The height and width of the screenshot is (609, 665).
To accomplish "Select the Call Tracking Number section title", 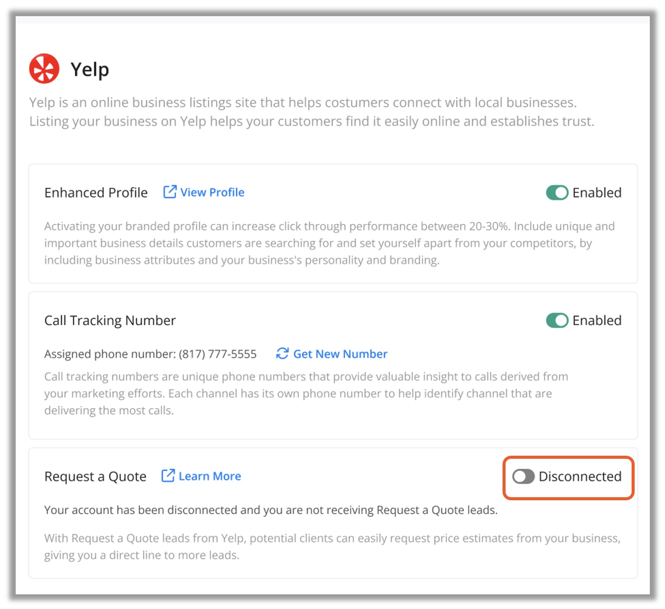I will point(110,320).
